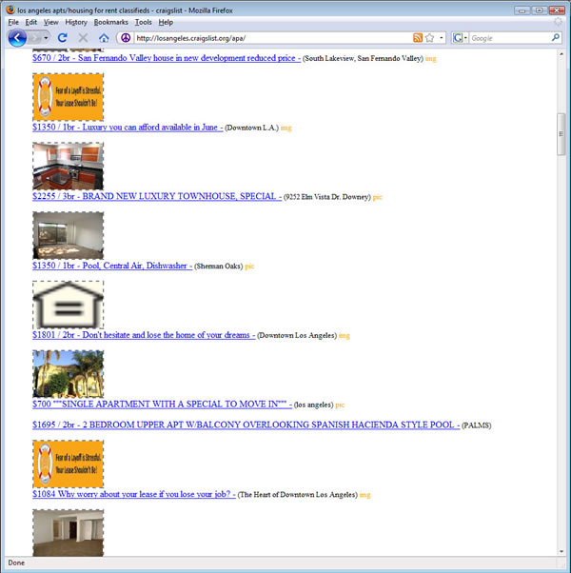This screenshot has height=573, width=571.
Task: Open the recent pages history dropdown arrow
Action: [x=45, y=38]
